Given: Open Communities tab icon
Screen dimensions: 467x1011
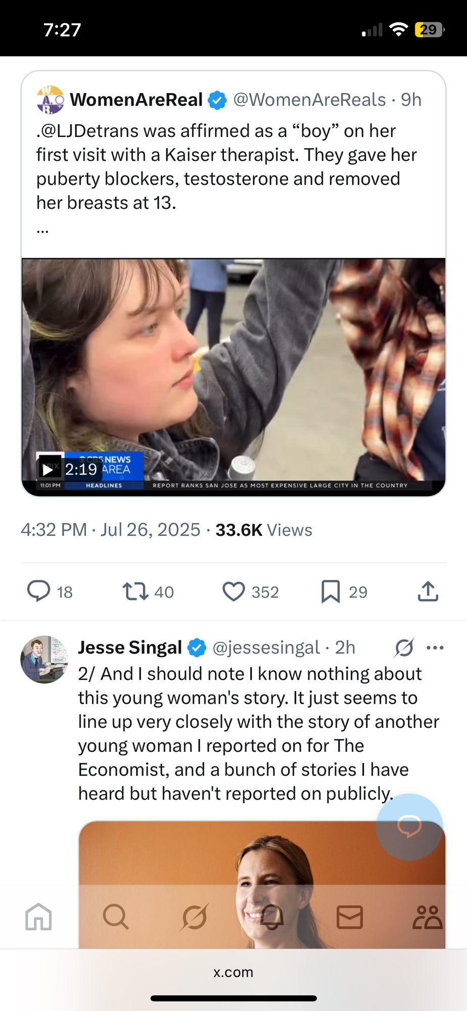Looking at the screenshot, I should click(x=427, y=916).
